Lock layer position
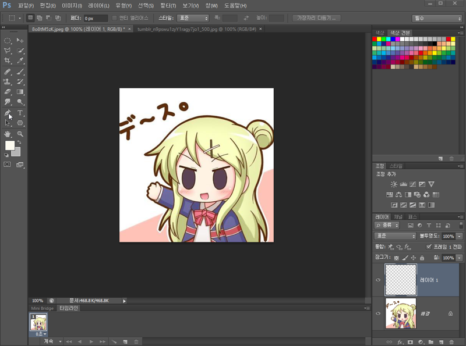Viewport: 466px width, 346px height. tap(414, 258)
